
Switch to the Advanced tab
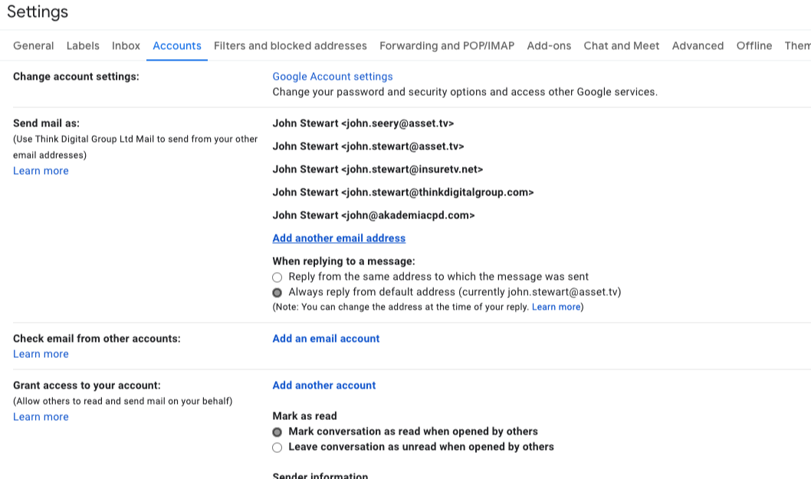698,46
